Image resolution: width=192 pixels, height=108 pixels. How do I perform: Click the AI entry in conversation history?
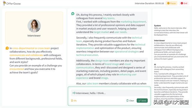pos(155,64)
